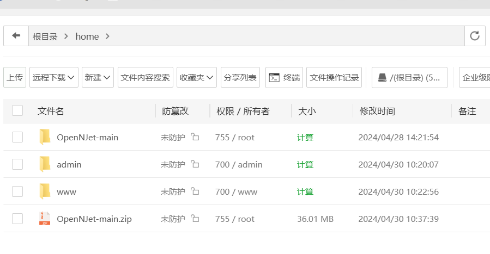Open the 新建 dropdown
This screenshot has width=490, height=254.
pyautogui.click(x=98, y=77)
